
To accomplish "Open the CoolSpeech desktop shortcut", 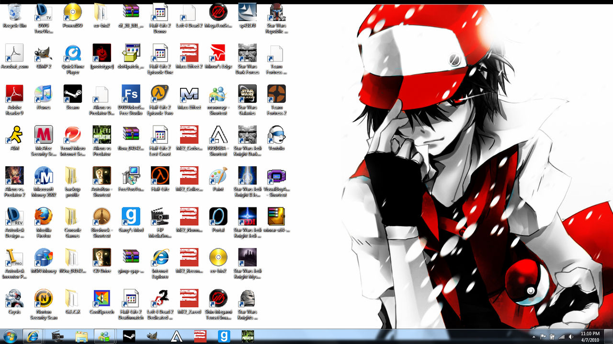I will point(102,301).
